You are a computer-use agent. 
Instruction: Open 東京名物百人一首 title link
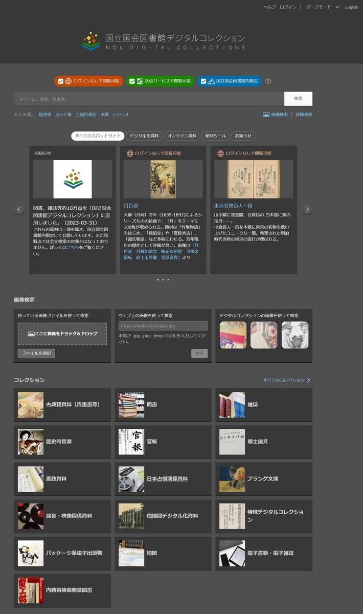tap(233, 206)
